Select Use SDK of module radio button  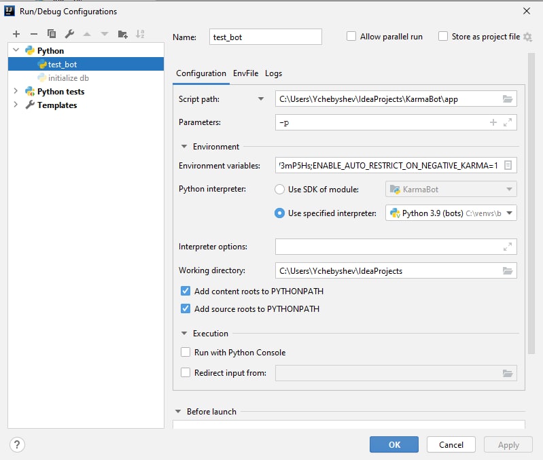[279, 189]
